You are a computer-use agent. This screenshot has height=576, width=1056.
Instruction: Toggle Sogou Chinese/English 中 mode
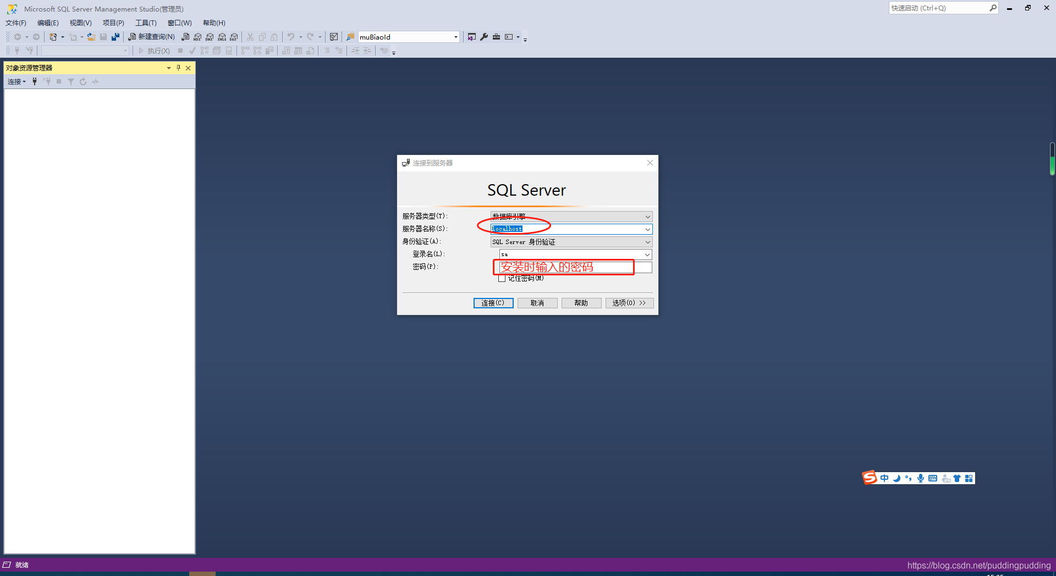884,478
